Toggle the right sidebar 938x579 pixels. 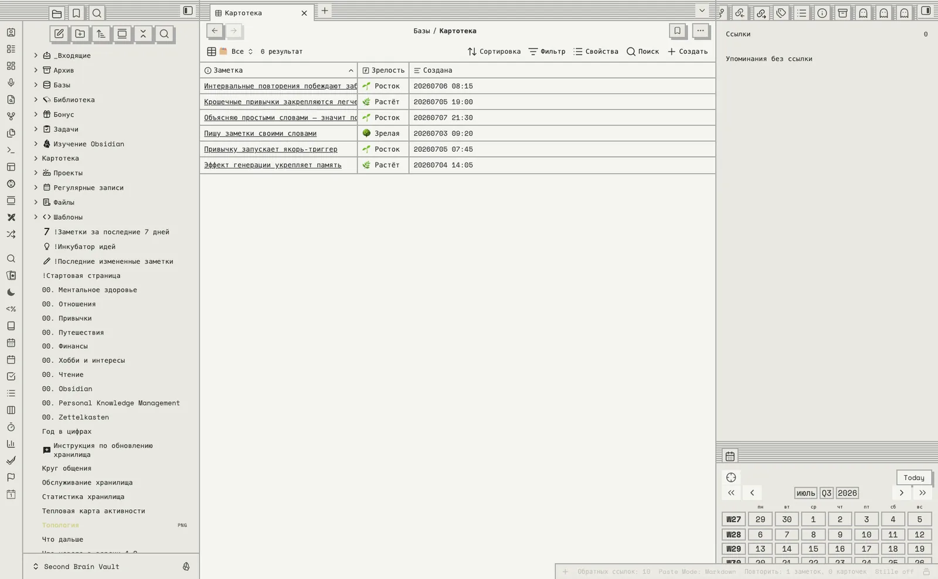point(926,11)
